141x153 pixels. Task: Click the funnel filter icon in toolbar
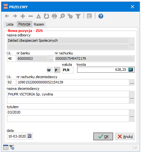[78, 16]
